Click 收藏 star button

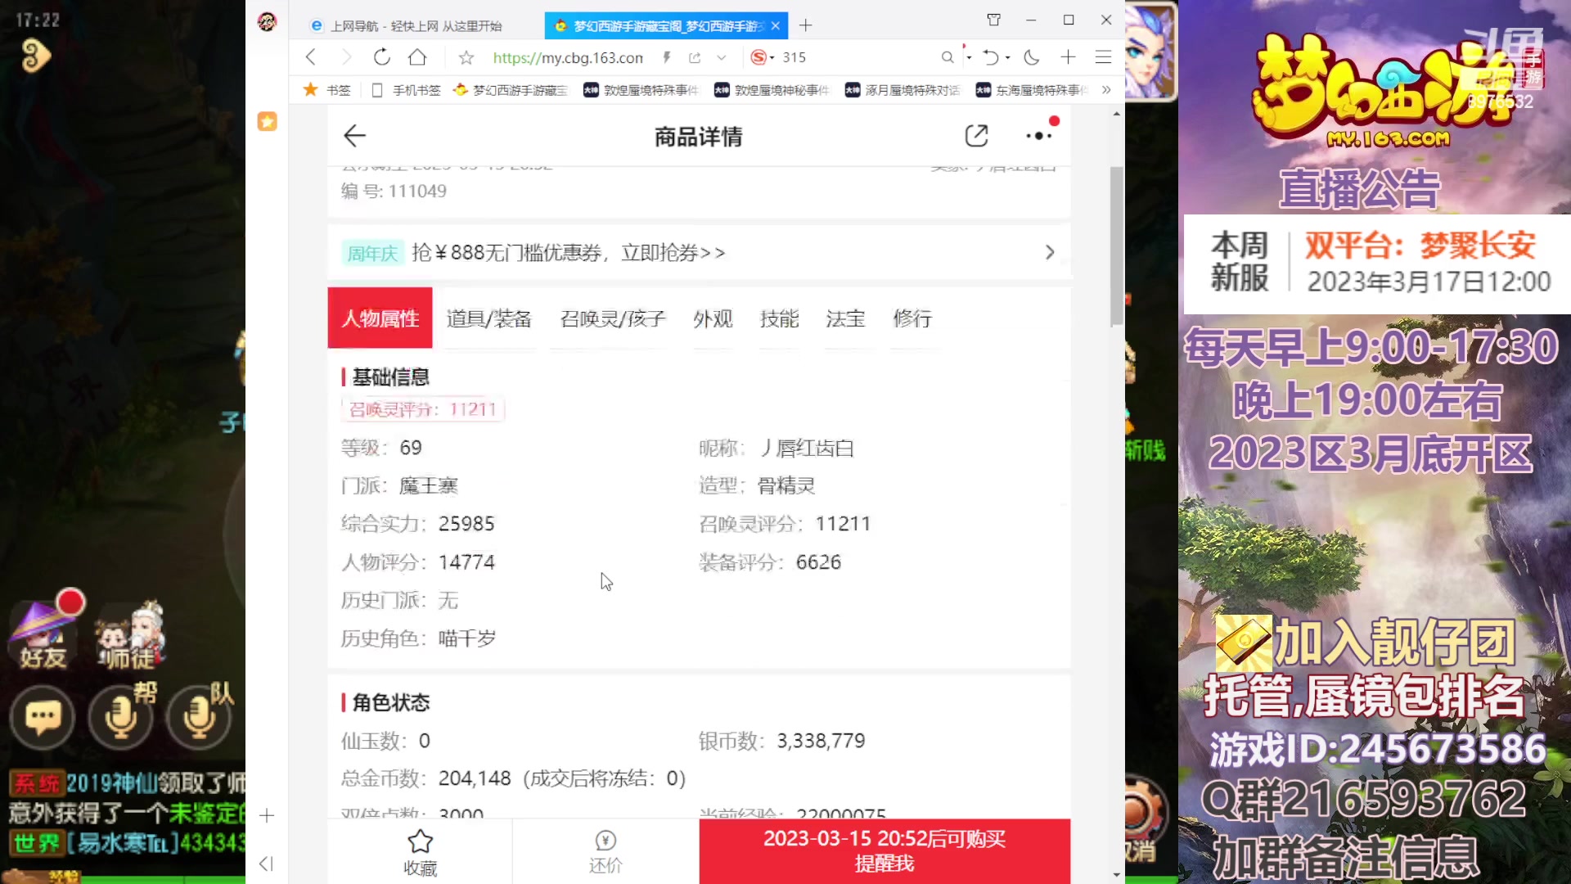420,852
